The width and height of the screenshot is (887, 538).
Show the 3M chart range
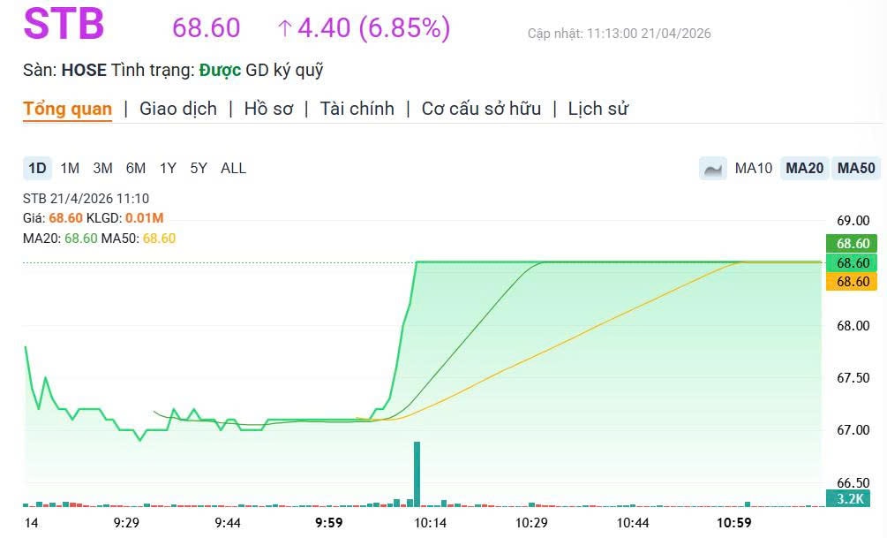tap(102, 168)
